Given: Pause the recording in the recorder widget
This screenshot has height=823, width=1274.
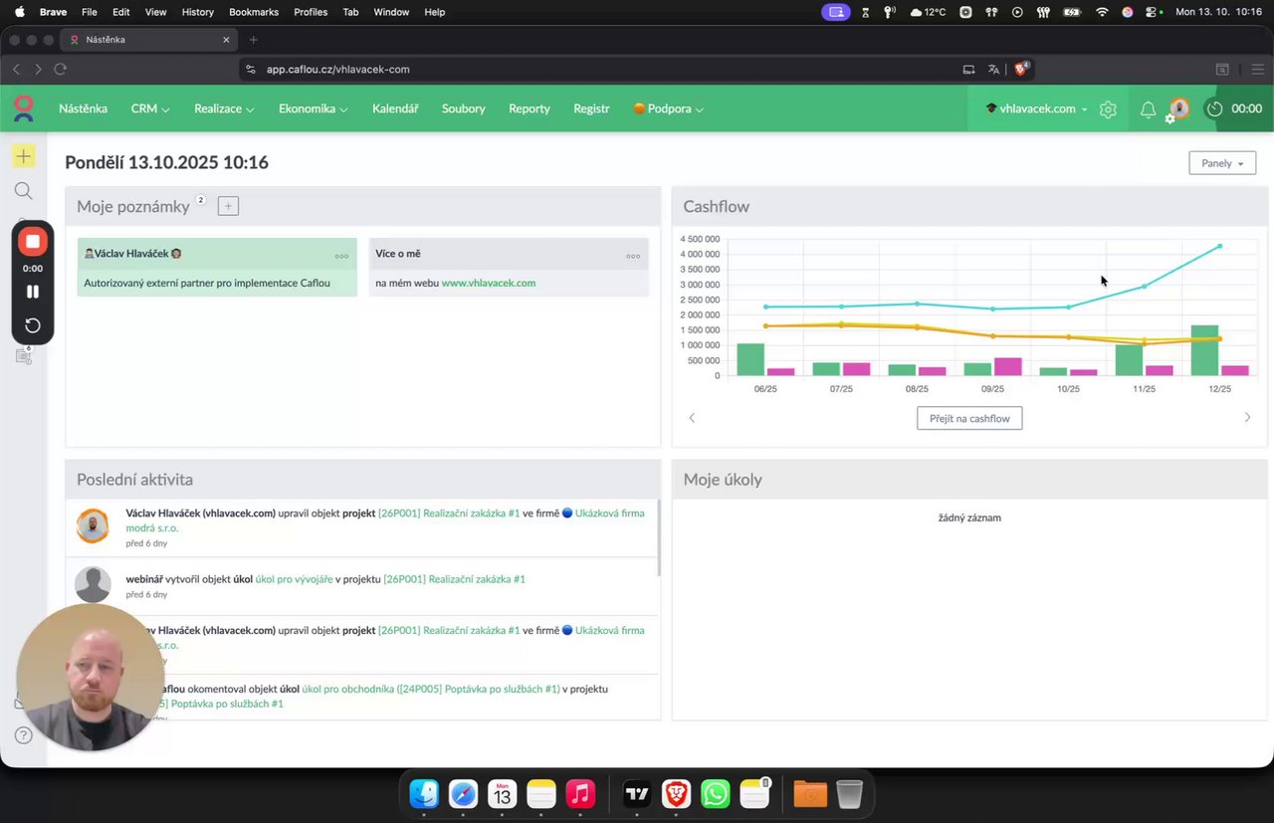Looking at the screenshot, I should pos(33,292).
